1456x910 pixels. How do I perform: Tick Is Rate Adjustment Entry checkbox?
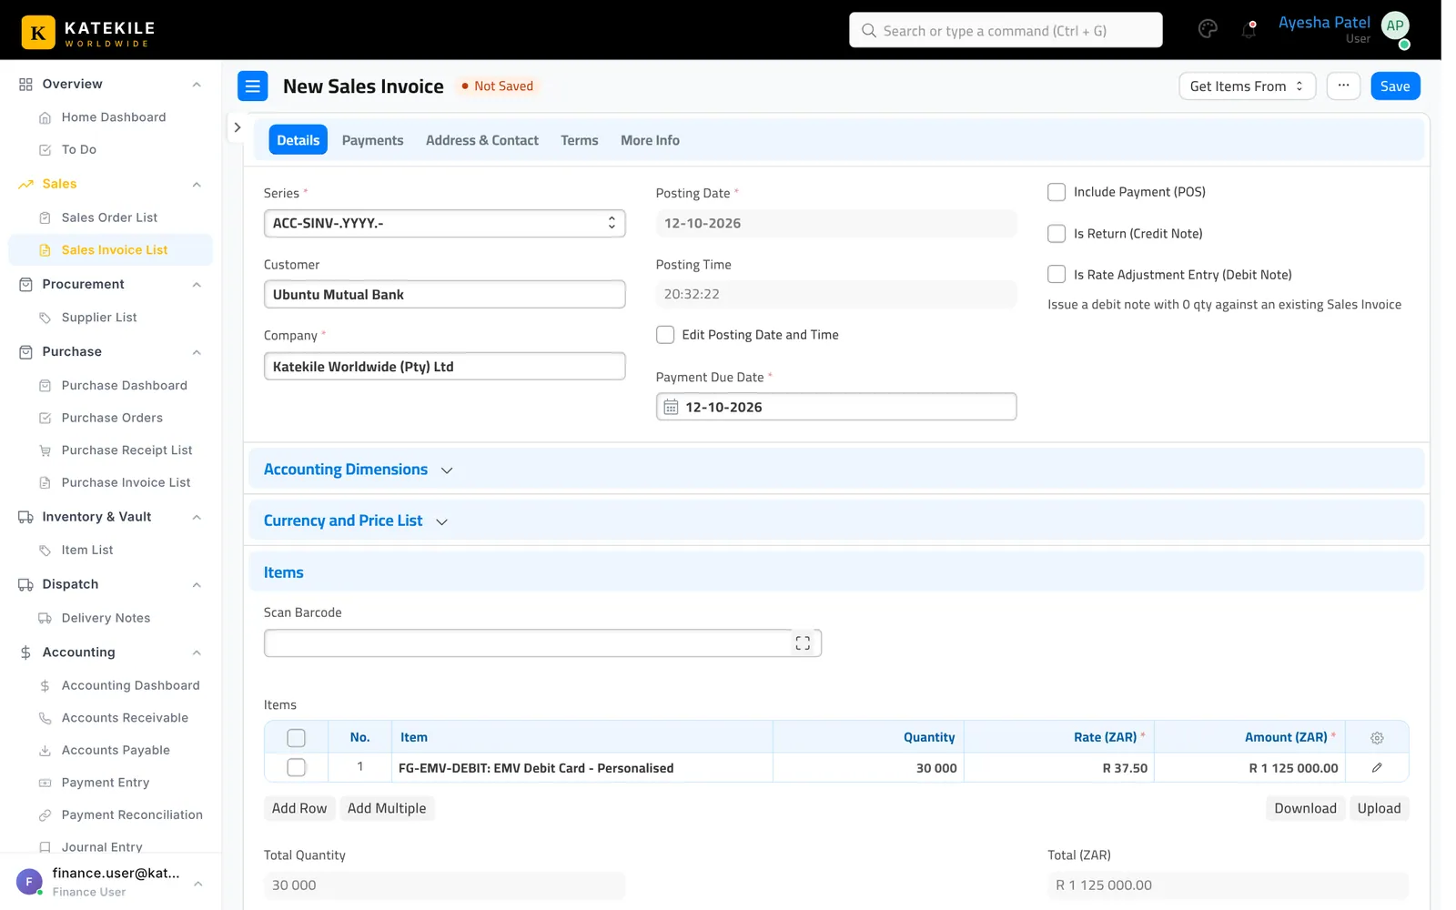click(x=1057, y=275)
